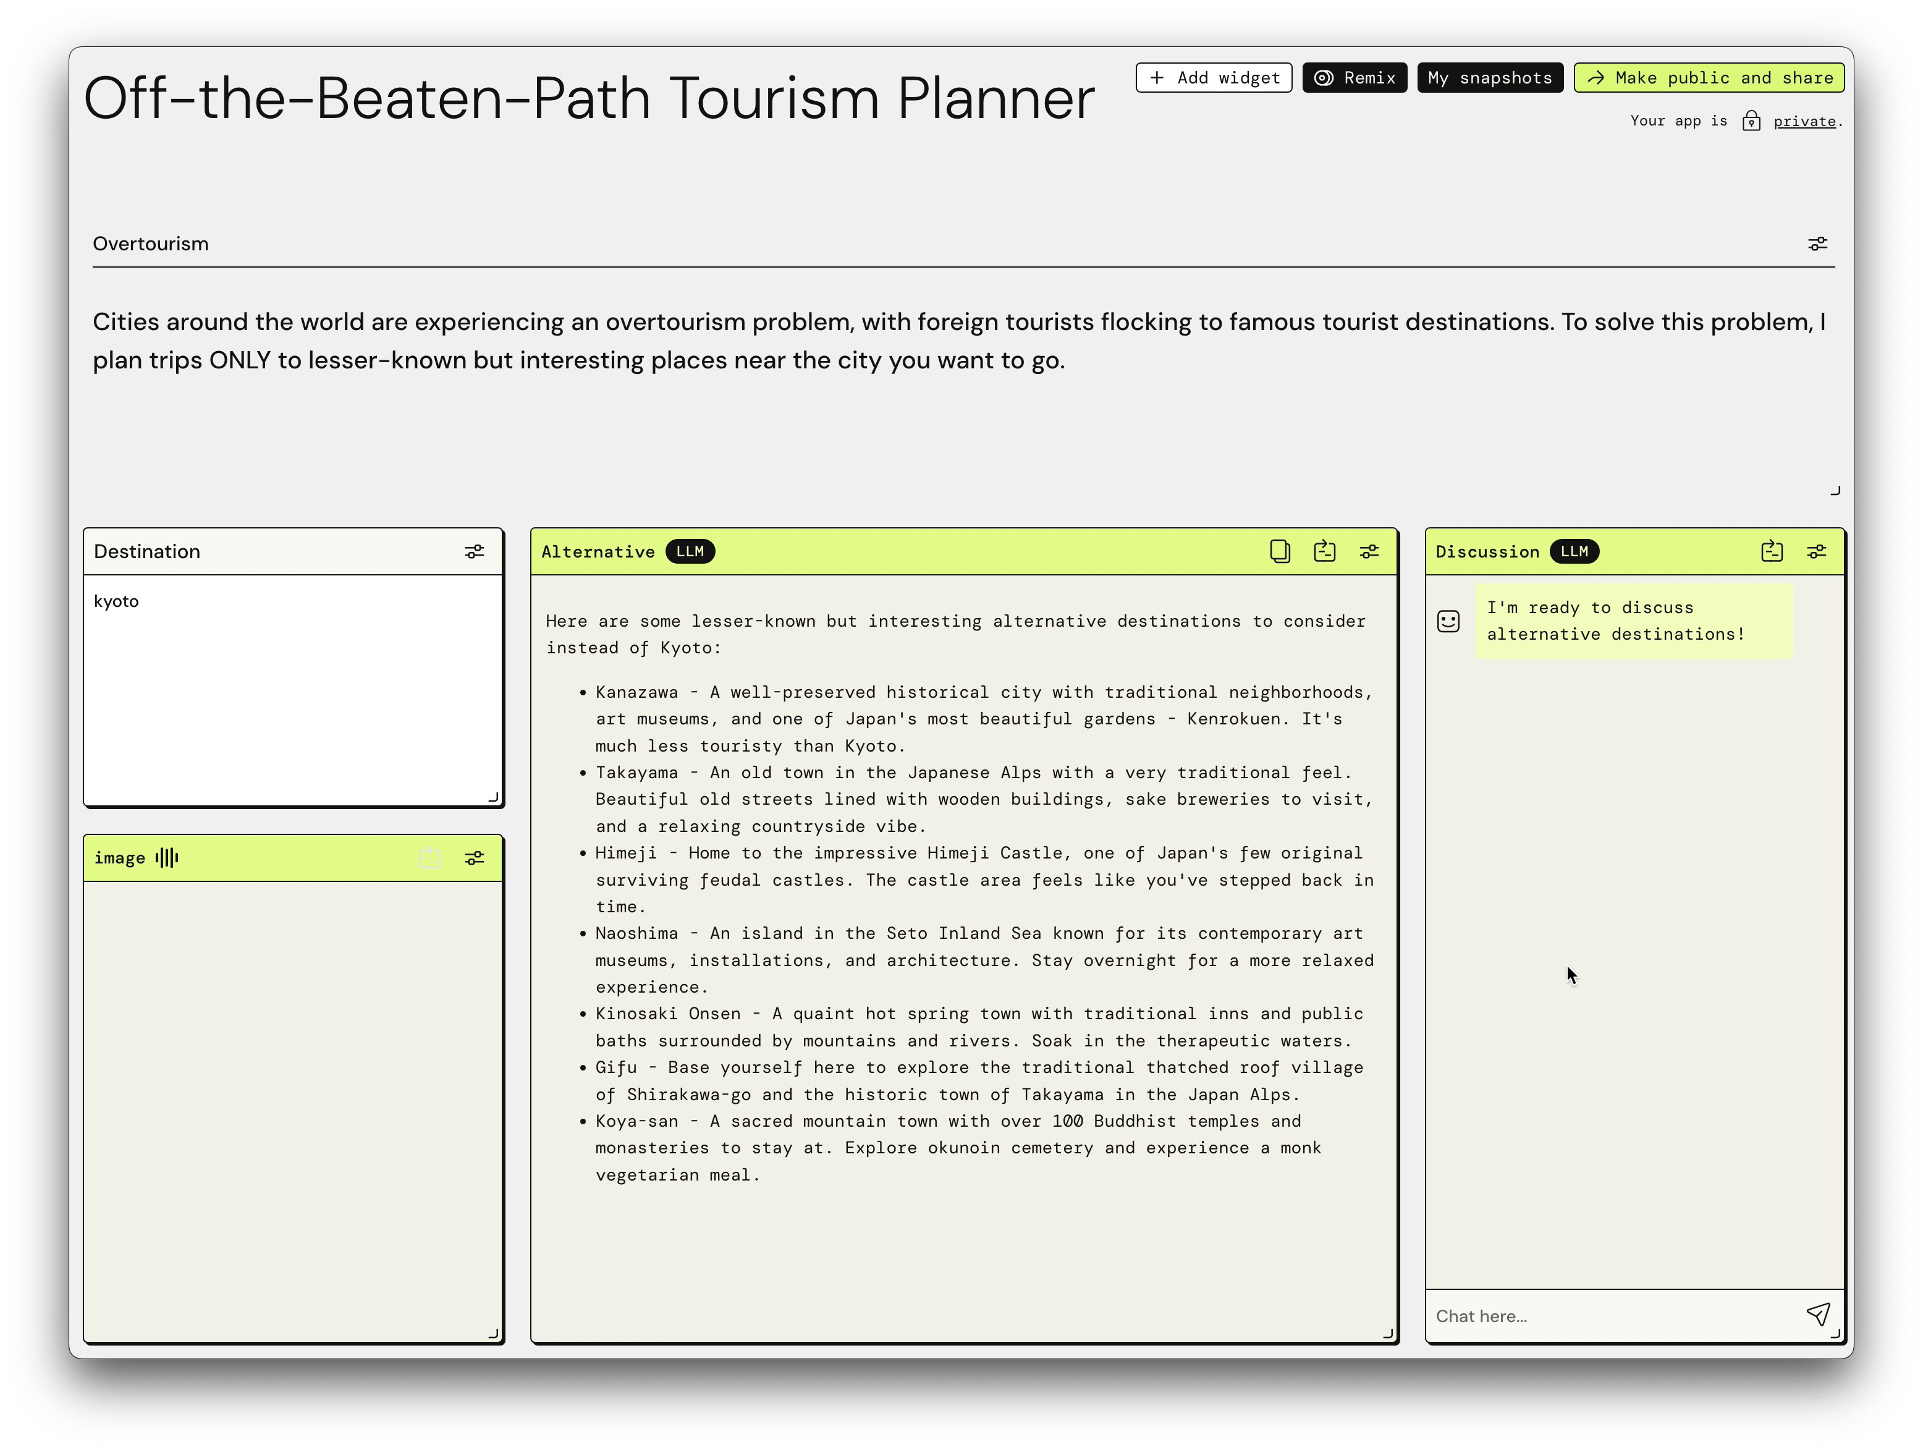The image size is (1923, 1450).
Task: Open the Discussion widget settings
Action: pyautogui.click(x=1817, y=551)
